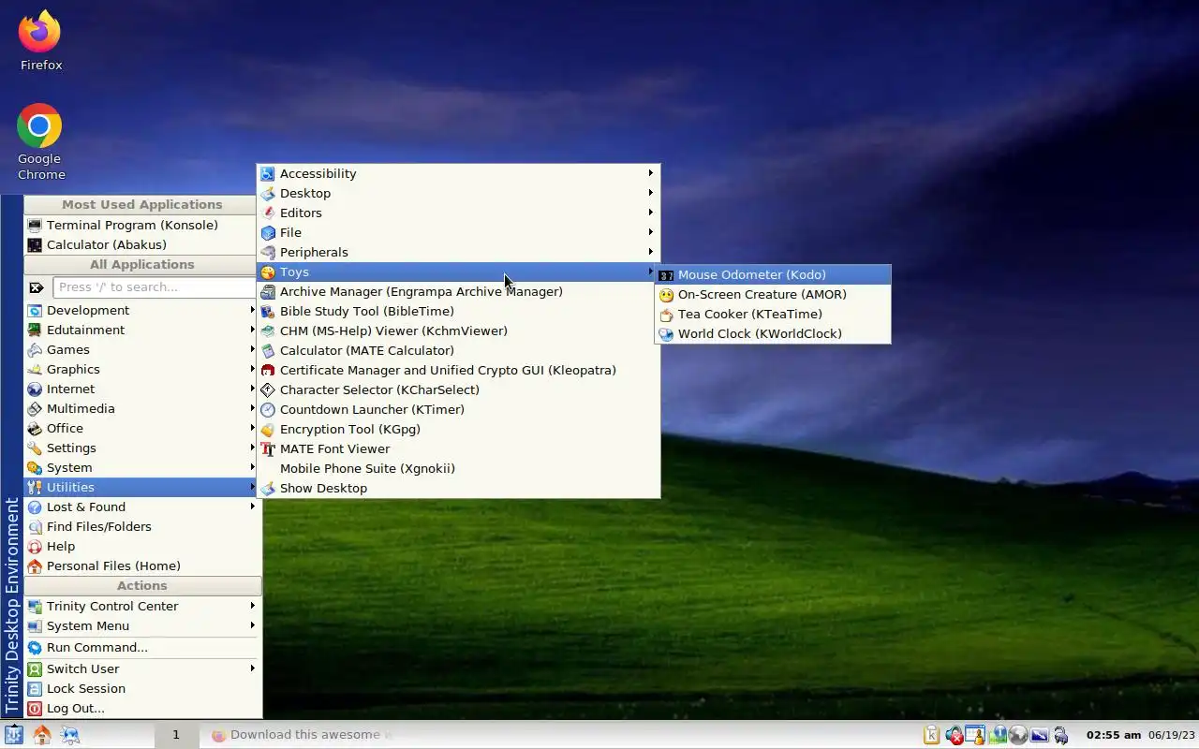Expand Internet submenu arrow
1199x749 pixels.
click(x=252, y=389)
